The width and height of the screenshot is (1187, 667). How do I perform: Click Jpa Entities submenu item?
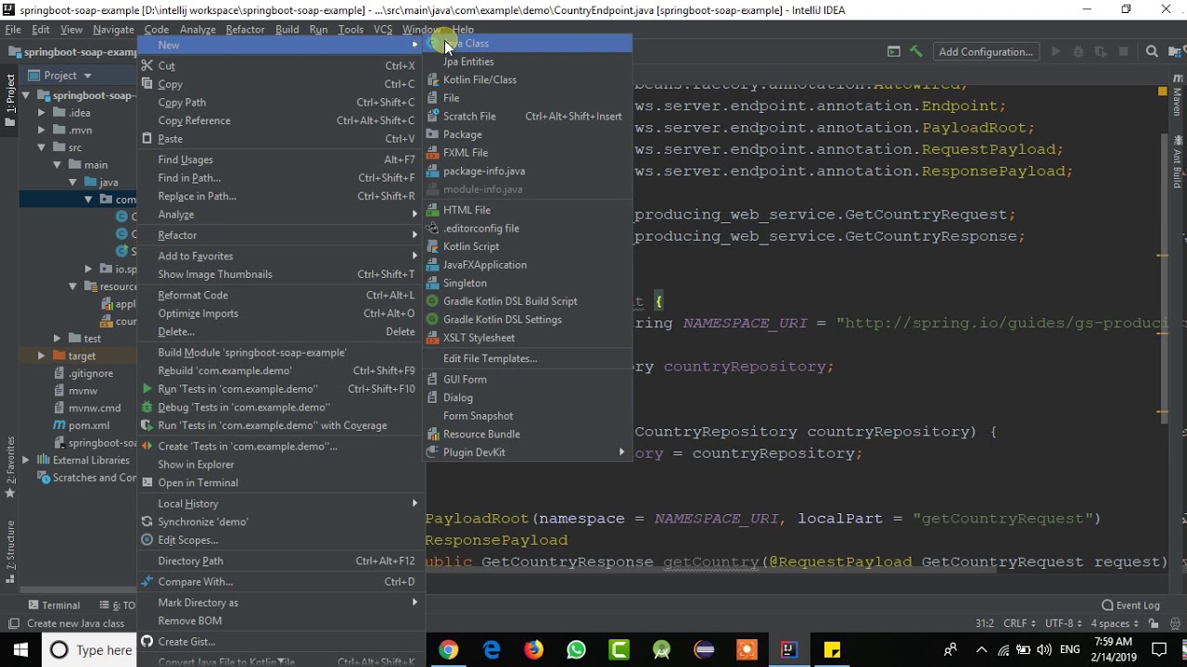(x=527, y=61)
